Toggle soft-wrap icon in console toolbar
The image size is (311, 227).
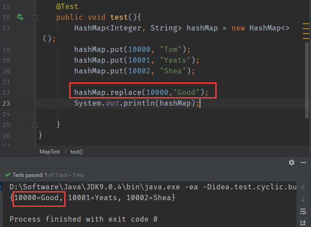[303, 211]
